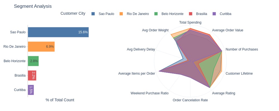Viewport: 279px width, 111px height.
Task: Click the Customer Lifetime axis label
Action: pos(239,74)
